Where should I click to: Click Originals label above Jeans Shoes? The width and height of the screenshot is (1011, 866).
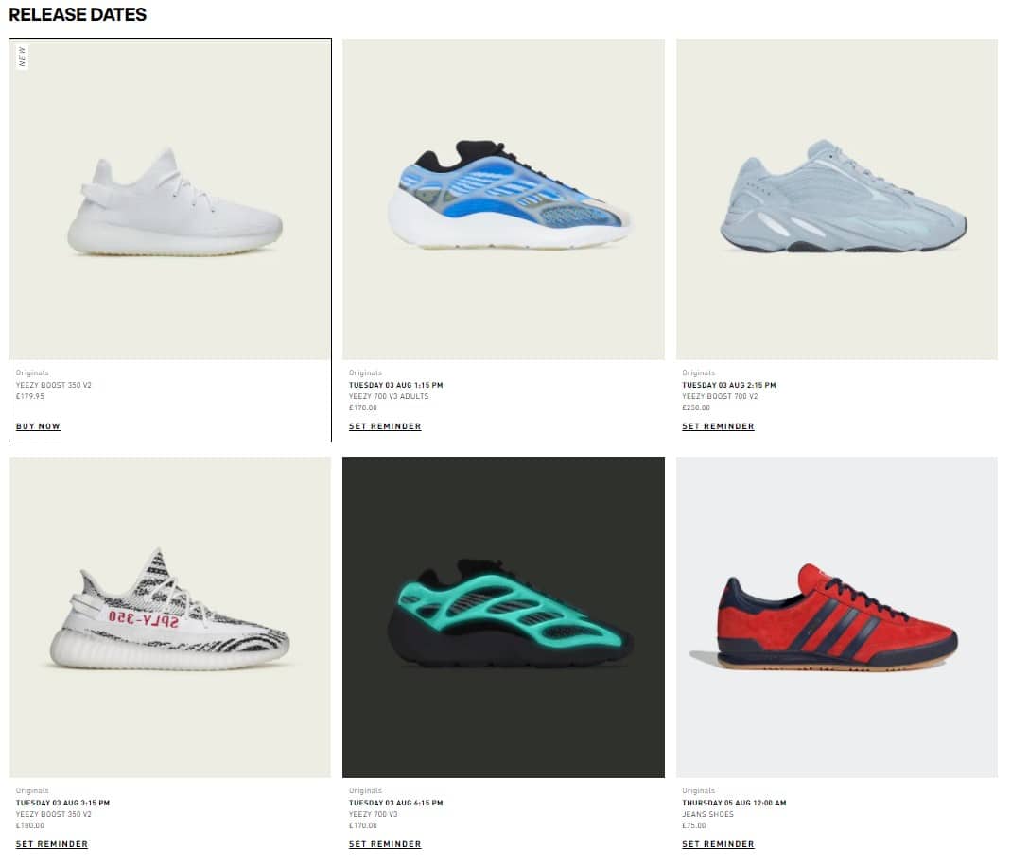(698, 790)
